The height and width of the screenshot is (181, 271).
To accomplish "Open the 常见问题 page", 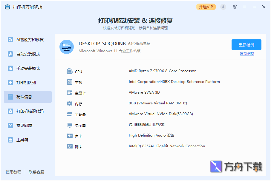I will point(28,126).
